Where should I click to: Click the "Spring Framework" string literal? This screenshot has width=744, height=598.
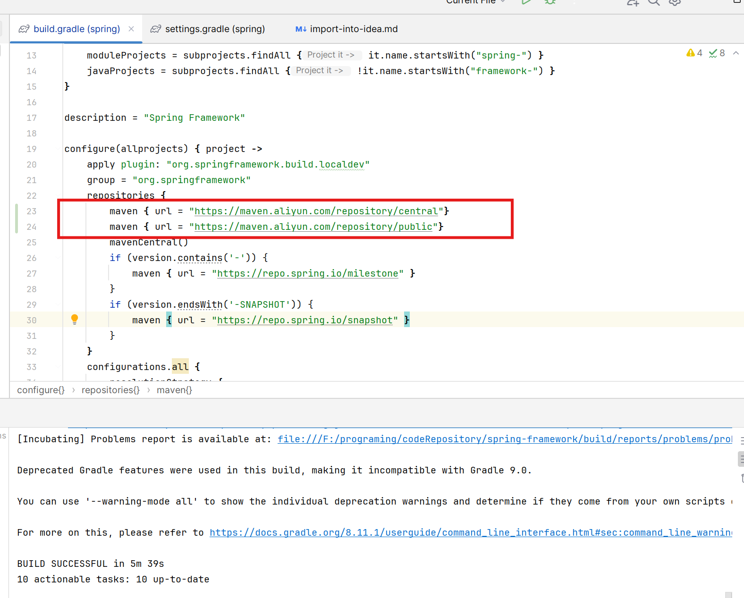click(x=194, y=118)
